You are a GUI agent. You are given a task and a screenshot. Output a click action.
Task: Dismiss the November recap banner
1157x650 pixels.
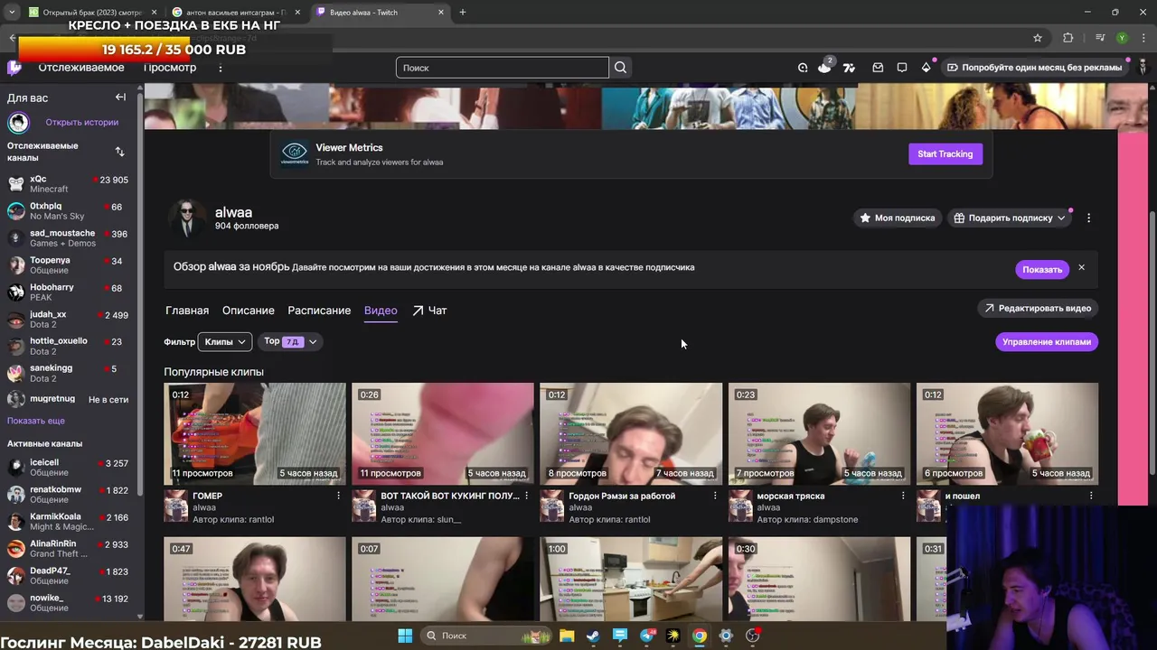pos(1081,267)
